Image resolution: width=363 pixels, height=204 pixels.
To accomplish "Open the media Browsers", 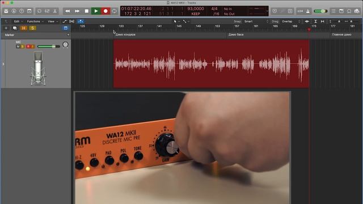I will tap(357, 11).
